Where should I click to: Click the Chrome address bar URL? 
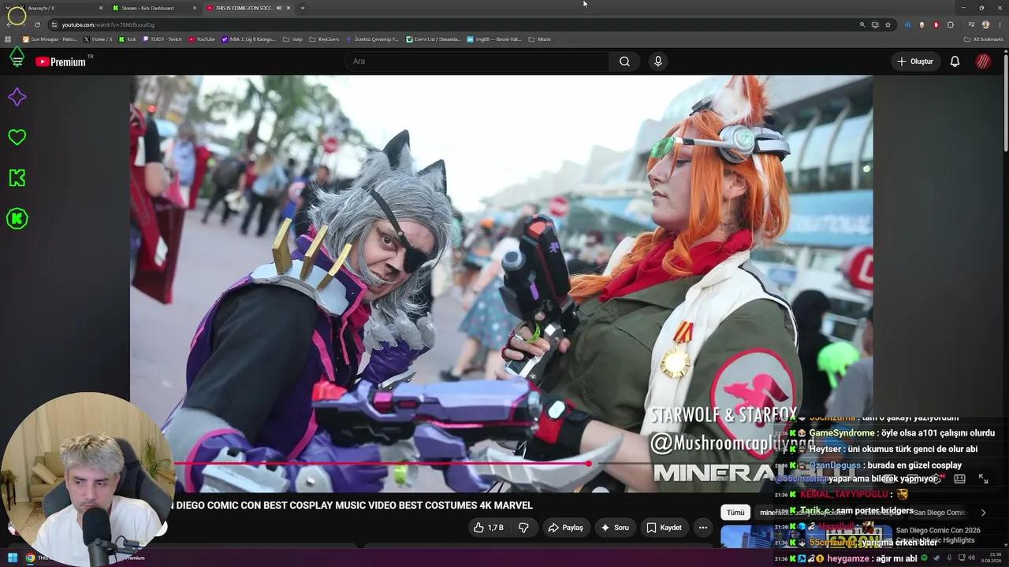click(108, 24)
